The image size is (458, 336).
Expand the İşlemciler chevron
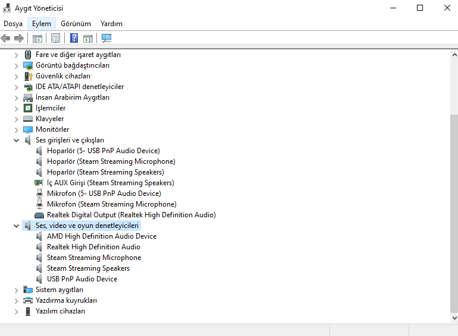(x=17, y=109)
